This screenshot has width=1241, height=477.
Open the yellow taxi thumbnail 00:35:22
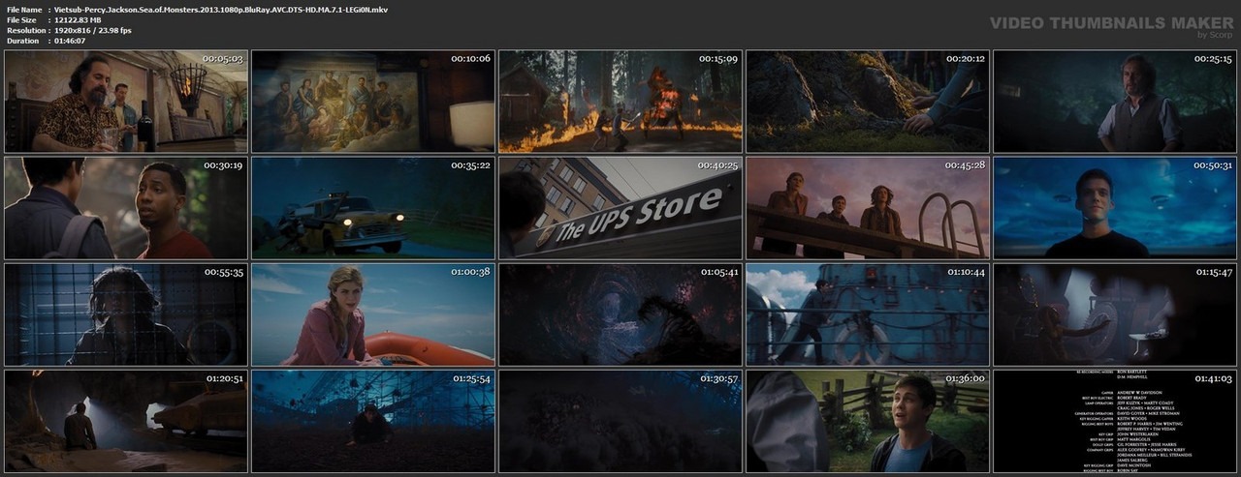point(373,208)
